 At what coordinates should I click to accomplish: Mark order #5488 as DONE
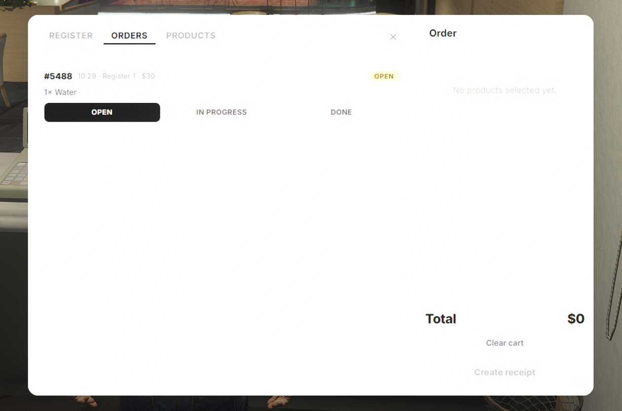341,112
